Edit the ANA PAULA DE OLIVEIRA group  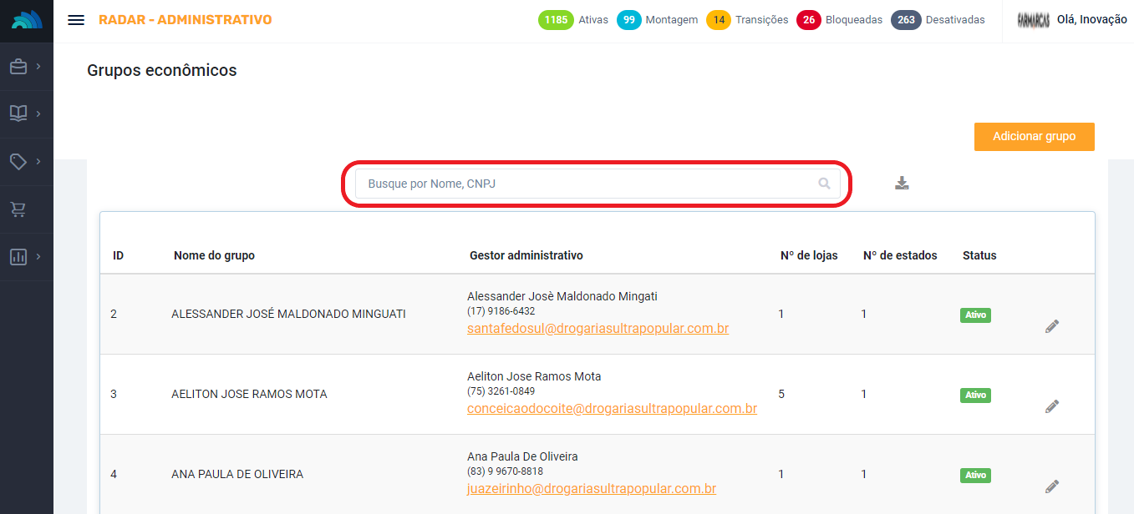(1052, 486)
